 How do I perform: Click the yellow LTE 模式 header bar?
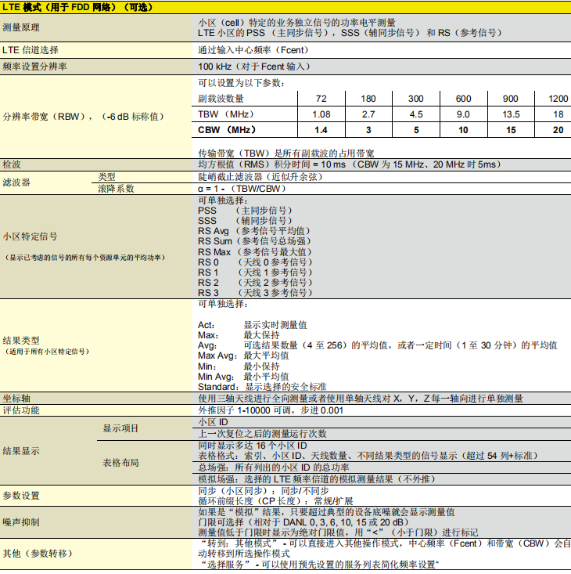(285, 7)
